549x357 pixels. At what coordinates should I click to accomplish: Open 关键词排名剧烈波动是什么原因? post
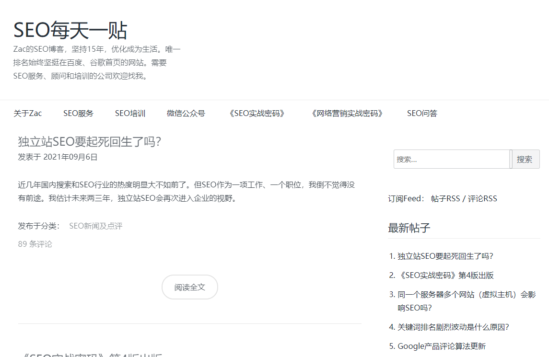click(x=453, y=327)
